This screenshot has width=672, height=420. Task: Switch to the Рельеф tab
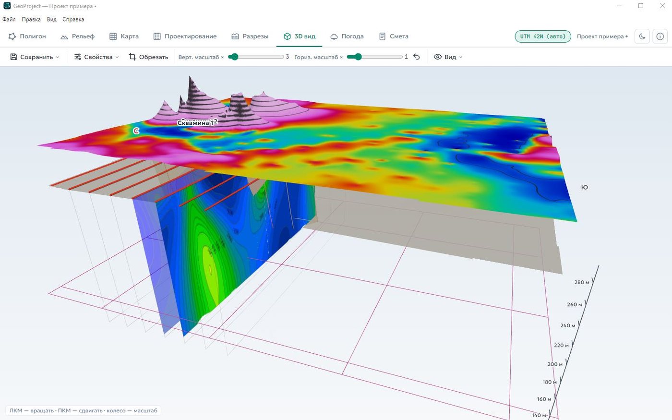point(77,36)
